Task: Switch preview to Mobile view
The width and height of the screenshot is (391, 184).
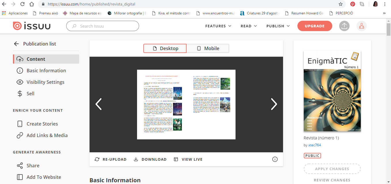Action: tap(208, 48)
